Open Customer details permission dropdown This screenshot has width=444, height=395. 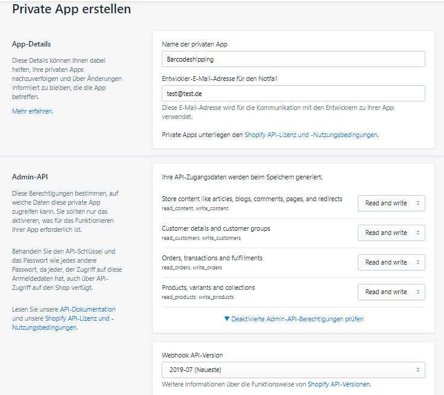[x=391, y=233]
